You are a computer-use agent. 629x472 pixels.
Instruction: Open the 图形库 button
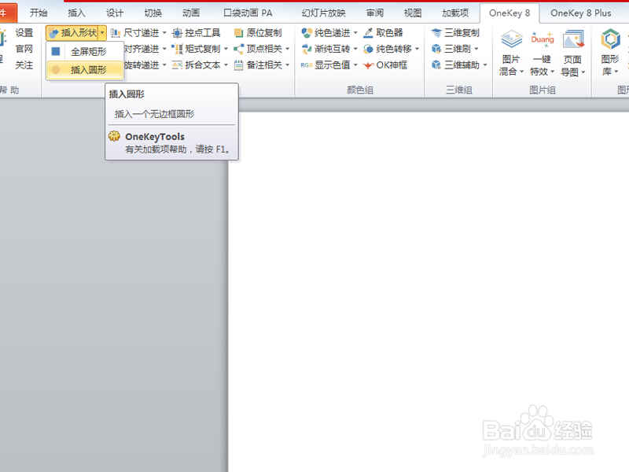[x=610, y=52]
